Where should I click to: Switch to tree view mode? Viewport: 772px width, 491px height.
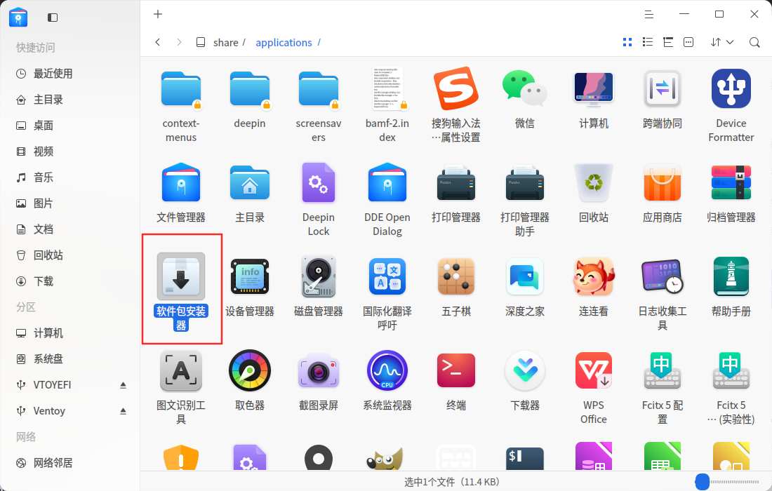(668, 42)
